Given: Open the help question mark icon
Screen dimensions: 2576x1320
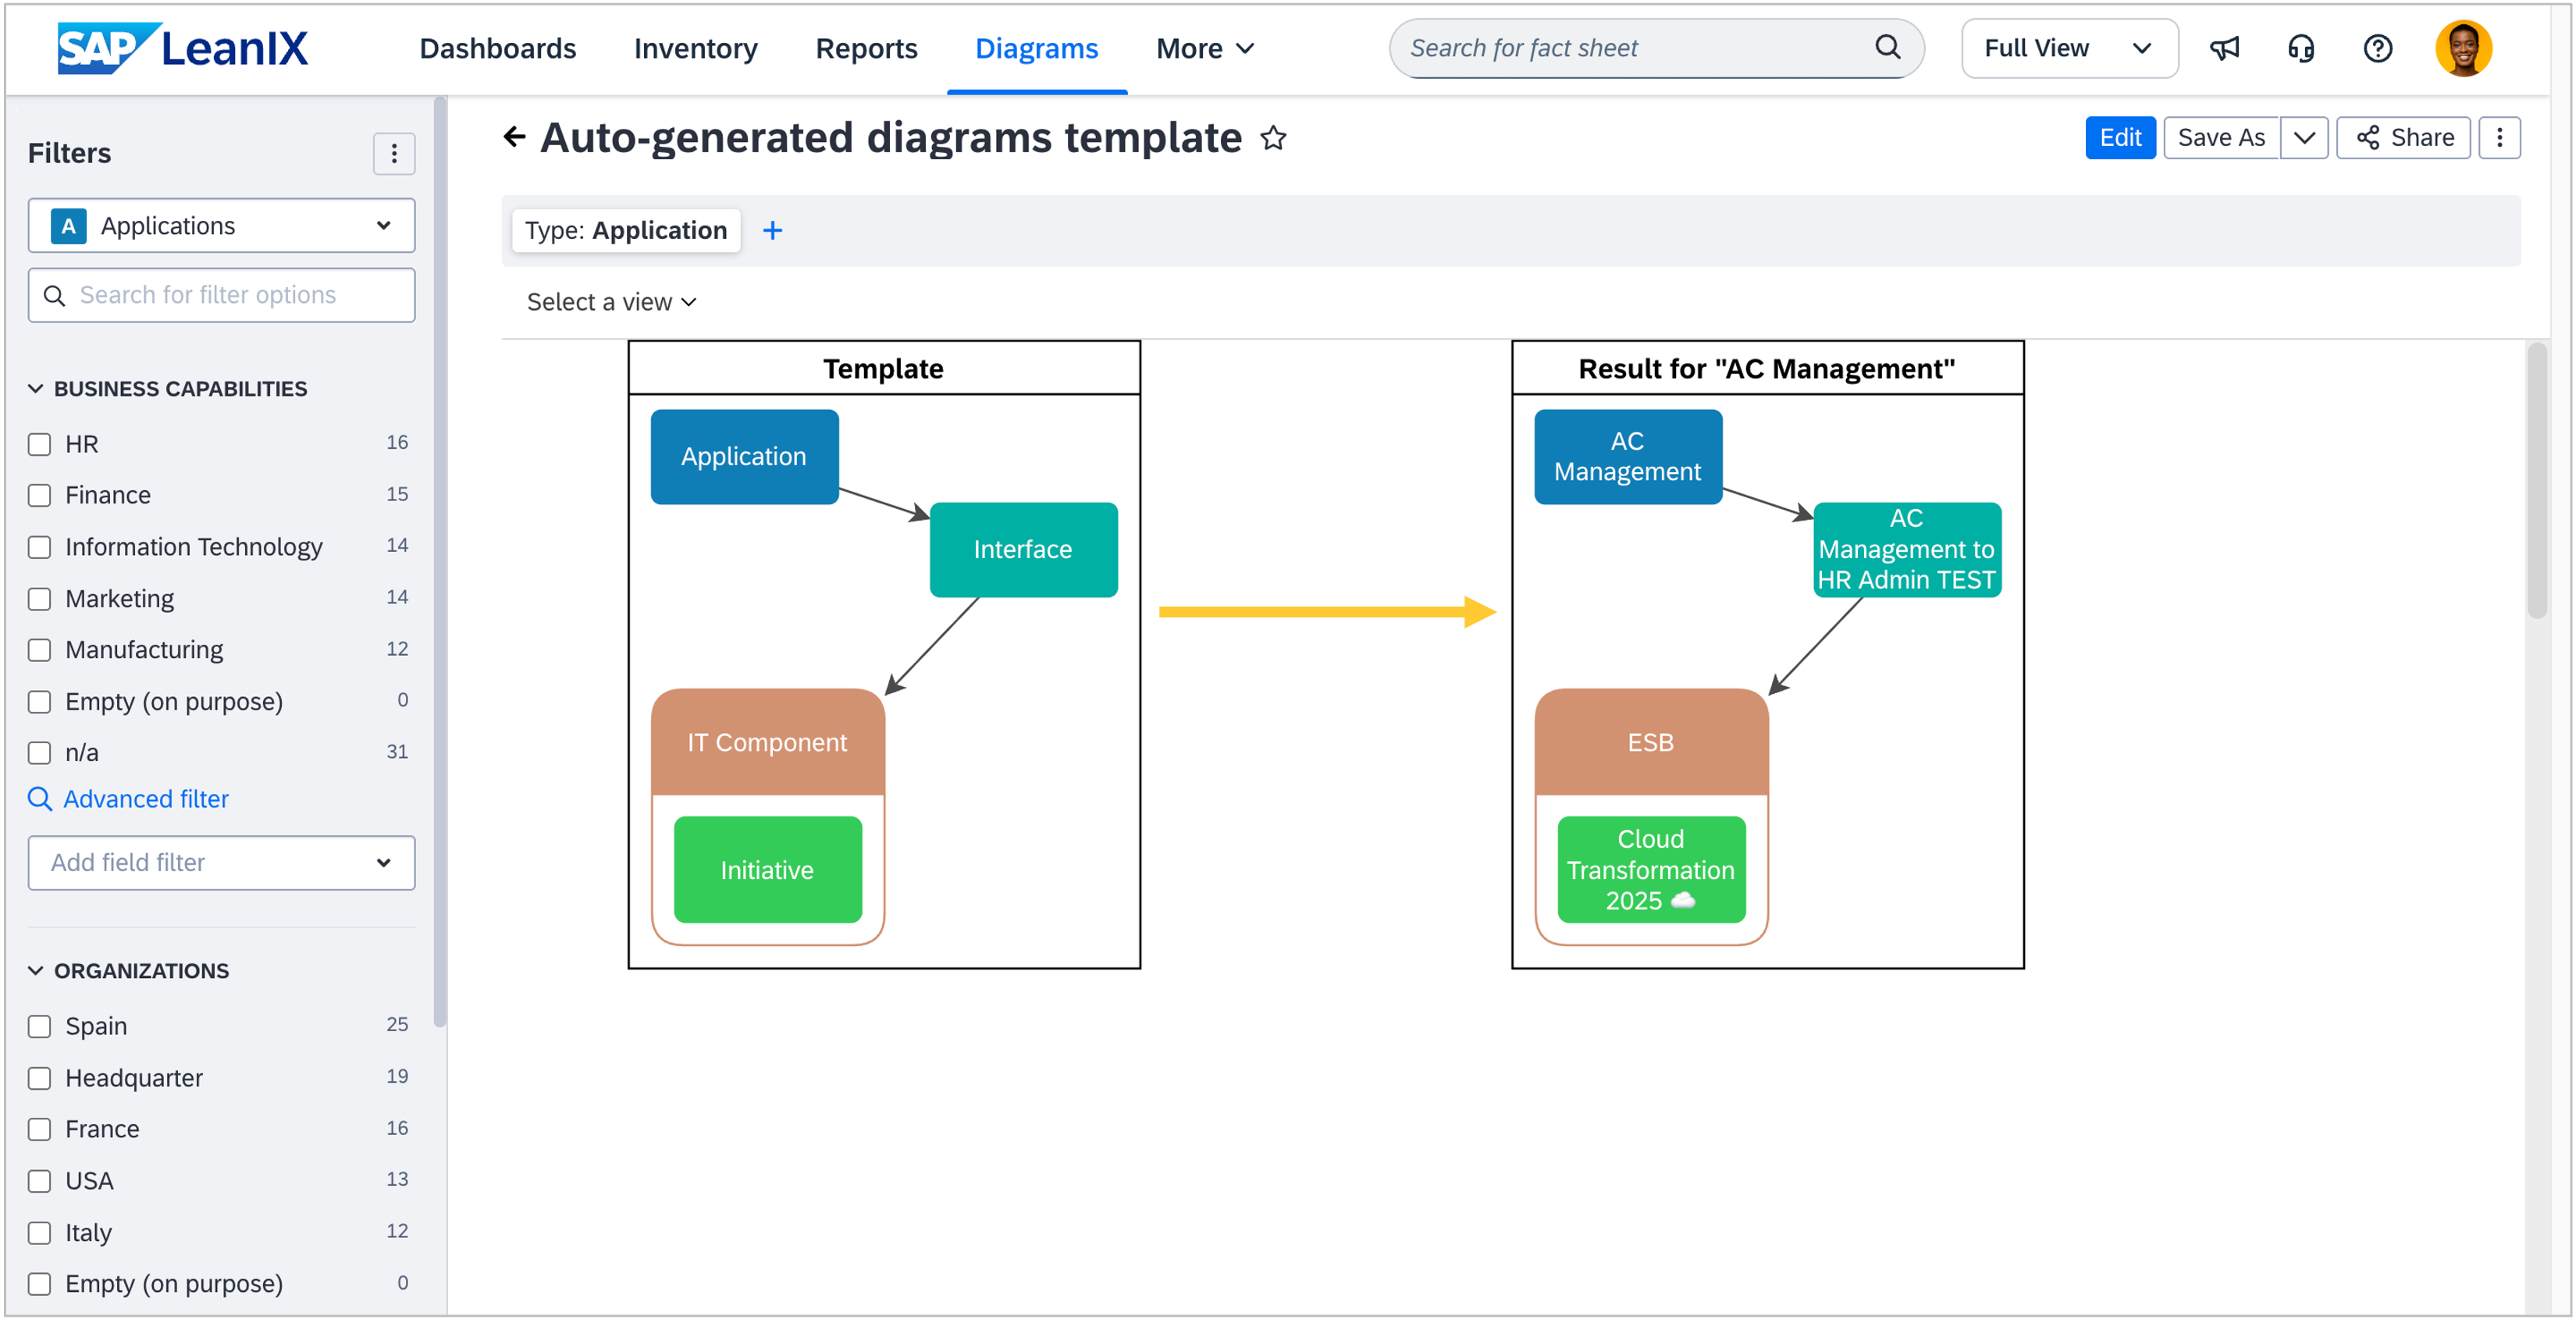Looking at the screenshot, I should (x=2377, y=48).
